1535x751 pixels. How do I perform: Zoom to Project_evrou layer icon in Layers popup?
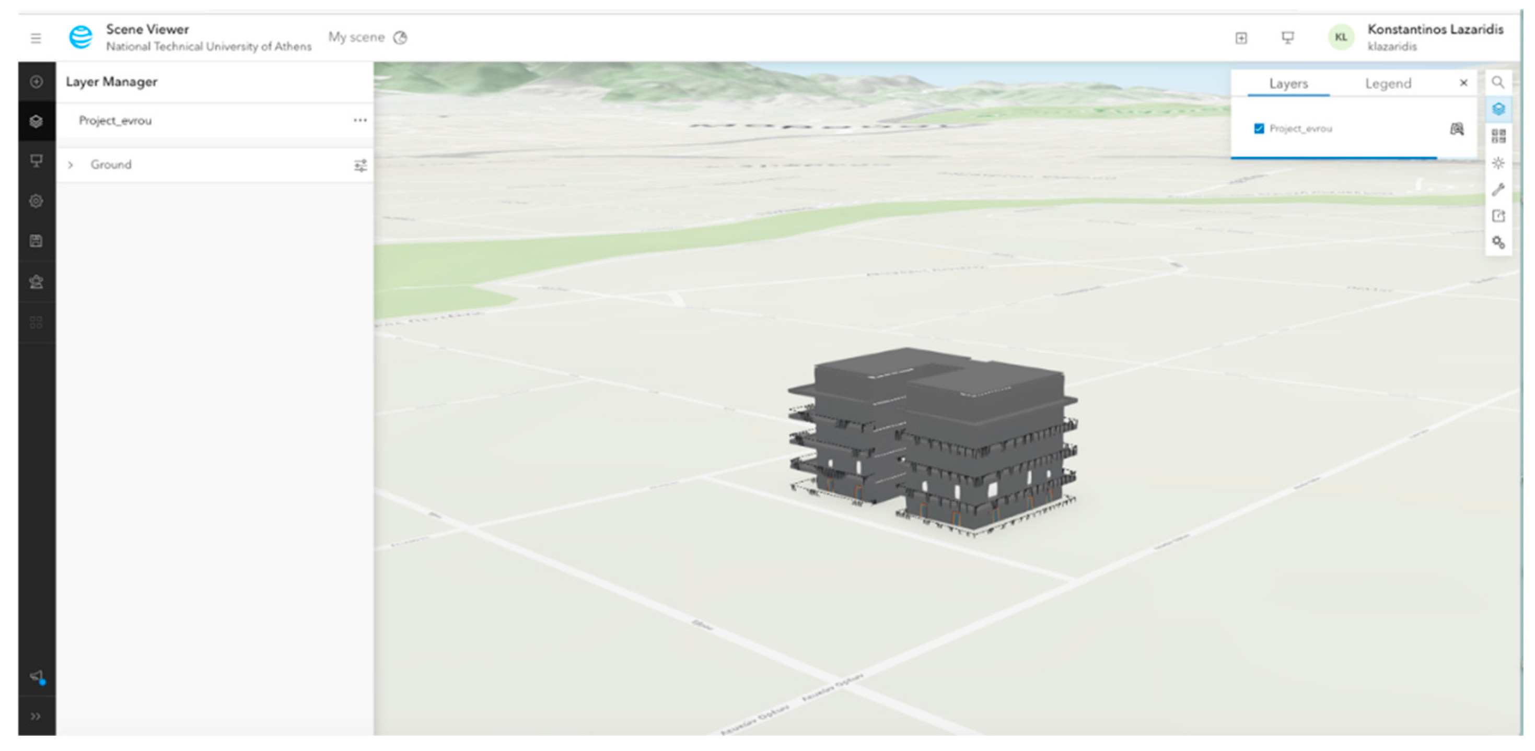1456,128
